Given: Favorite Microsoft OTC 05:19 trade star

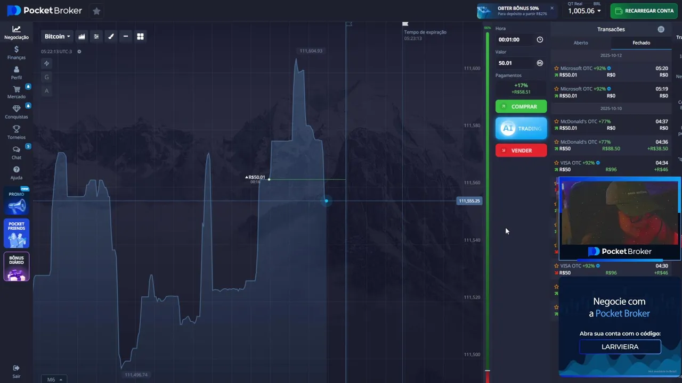Looking at the screenshot, I should pyautogui.click(x=556, y=89).
